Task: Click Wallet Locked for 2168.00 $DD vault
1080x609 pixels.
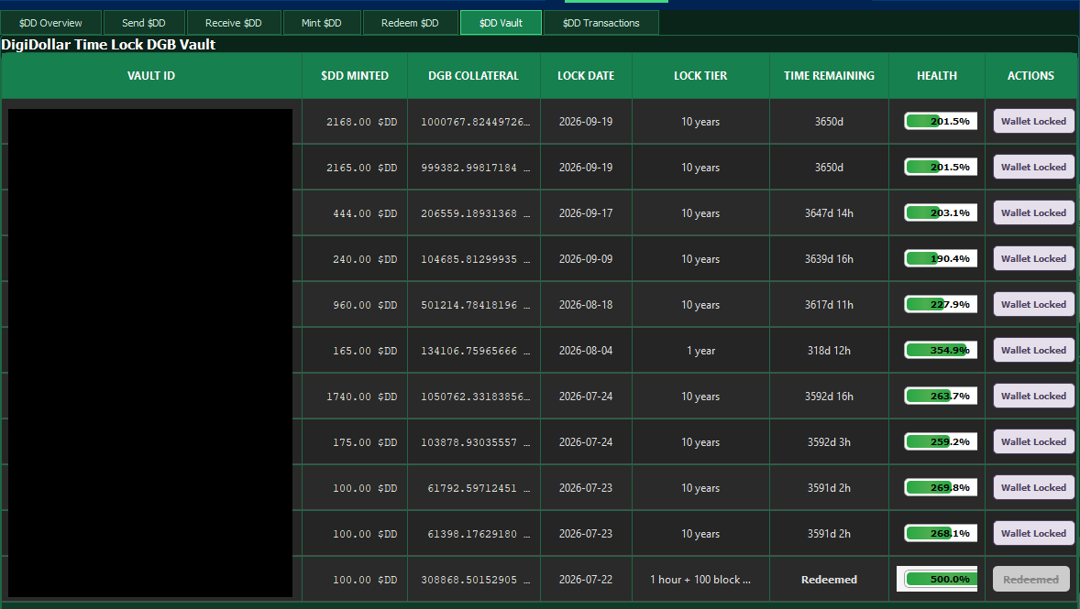Action: [1034, 121]
